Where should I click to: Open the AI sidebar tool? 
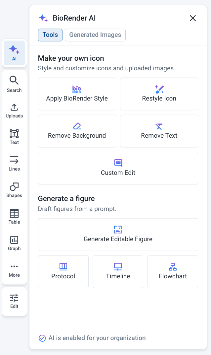pyautogui.click(x=14, y=53)
